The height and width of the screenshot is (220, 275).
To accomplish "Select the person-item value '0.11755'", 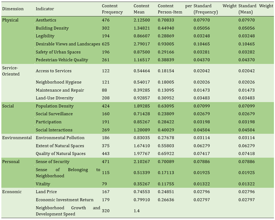I will pyautogui.click(x=166, y=184).
